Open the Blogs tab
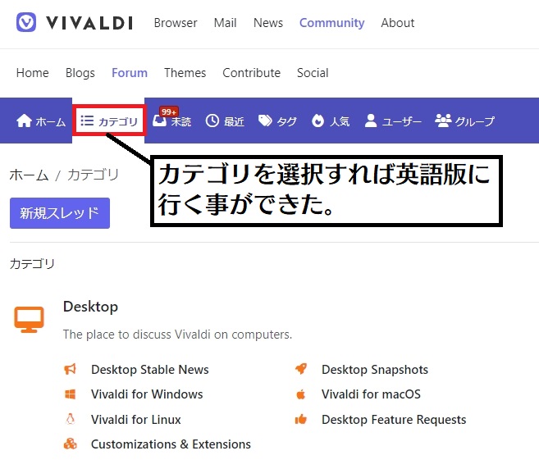The width and height of the screenshot is (539, 469). coord(80,73)
